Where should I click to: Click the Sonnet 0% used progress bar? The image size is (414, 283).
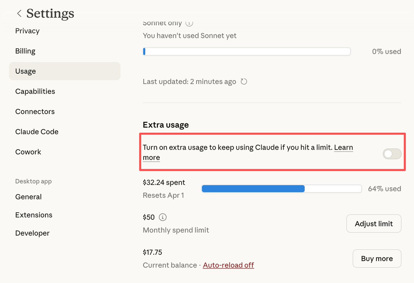pos(247,52)
